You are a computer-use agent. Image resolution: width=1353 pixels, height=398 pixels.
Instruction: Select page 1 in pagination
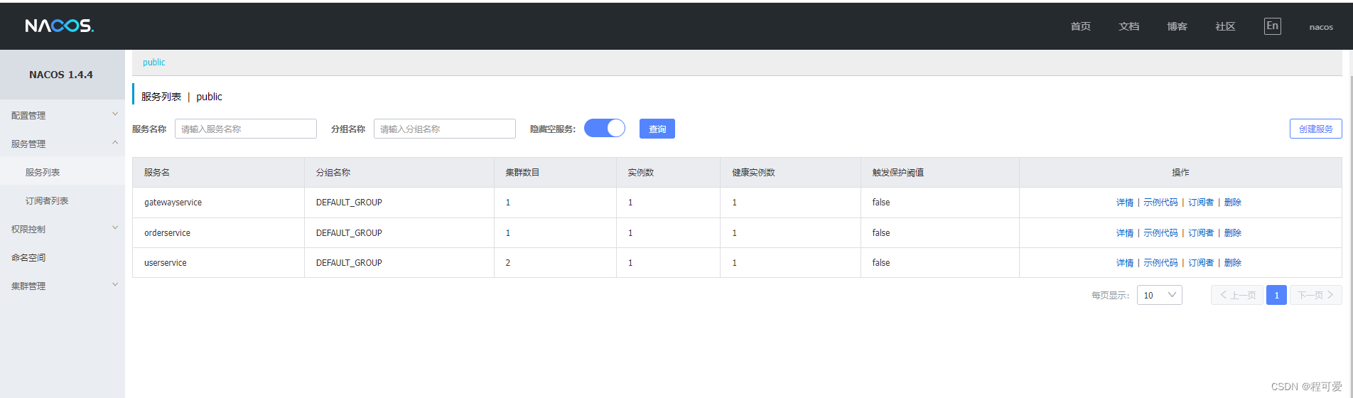[1276, 295]
